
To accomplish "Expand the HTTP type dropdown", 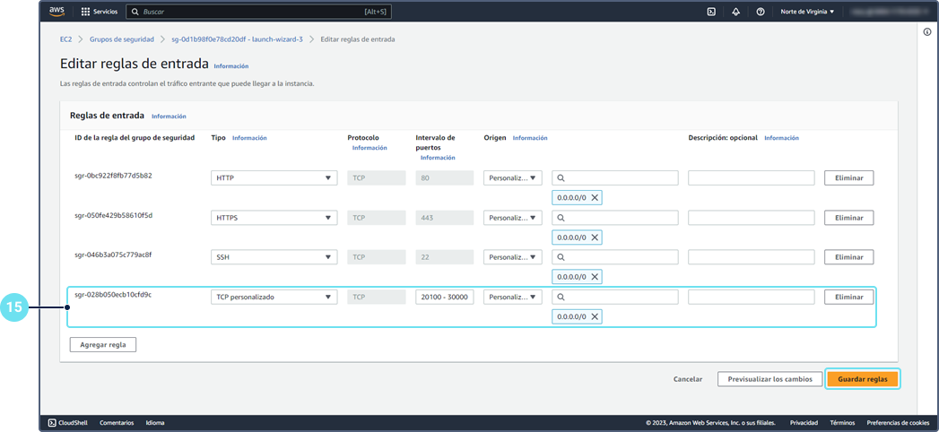I will click(x=274, y=178).
